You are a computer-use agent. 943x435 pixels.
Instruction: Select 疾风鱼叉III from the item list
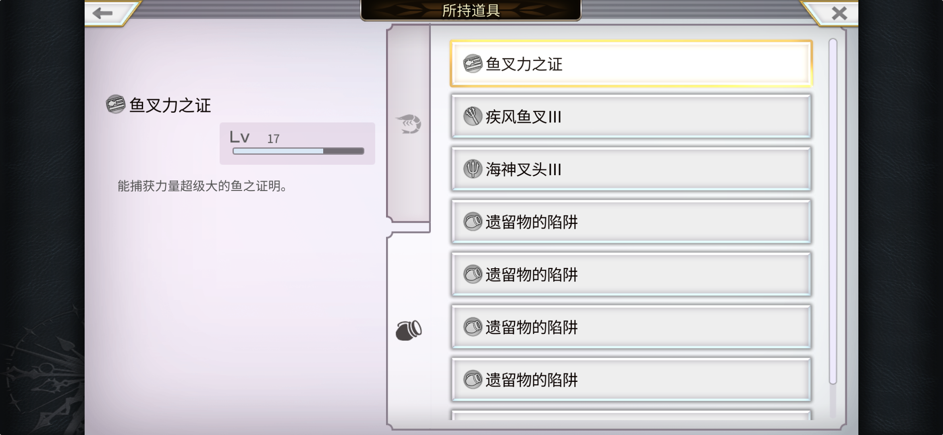[x=631, y=116]
